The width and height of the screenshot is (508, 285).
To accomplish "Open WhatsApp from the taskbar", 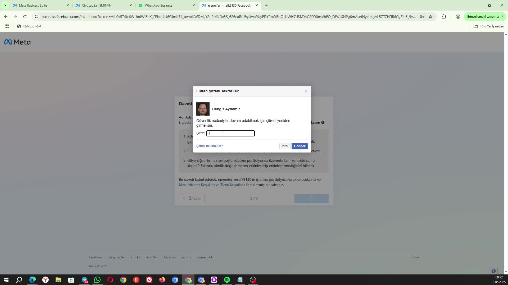I will [x=97, y=280].
